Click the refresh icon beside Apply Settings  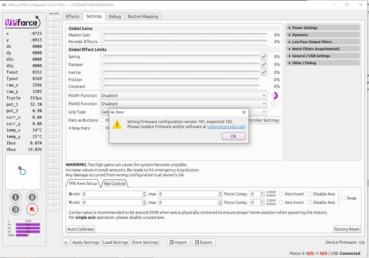66,242
